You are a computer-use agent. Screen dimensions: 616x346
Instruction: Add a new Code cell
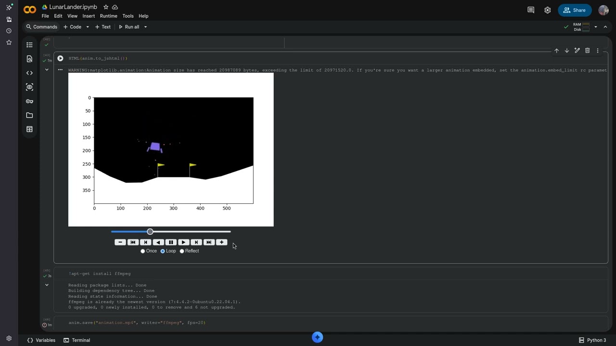click(73, 27)
